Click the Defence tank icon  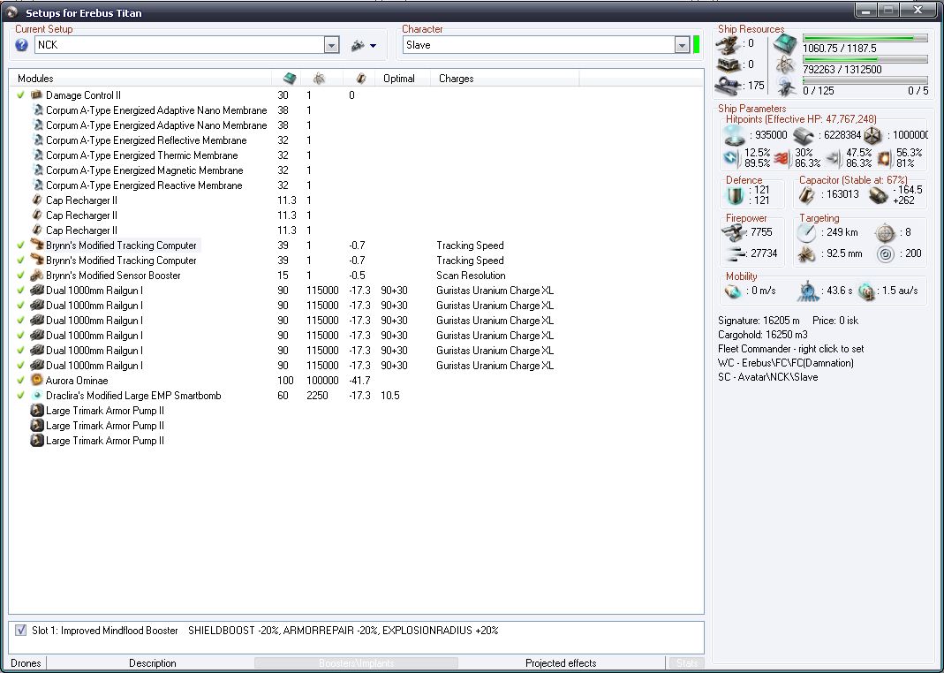click(735, 195)
